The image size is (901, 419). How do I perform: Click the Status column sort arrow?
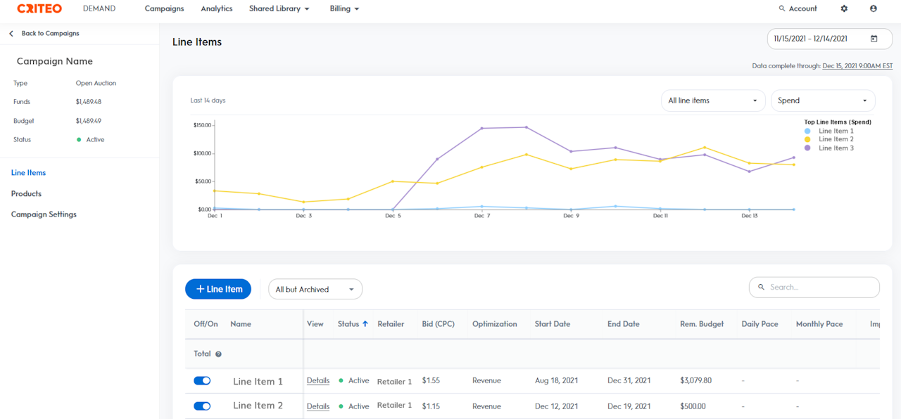[365, 324]
